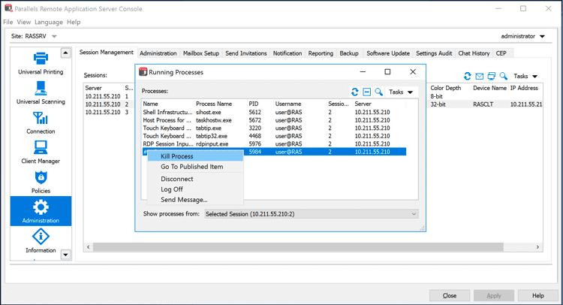
Task: Open the Language menu
Action: point(49,23)
